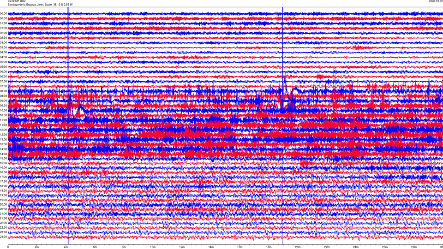Pick the 10:00 row label

tap(3, 110)
